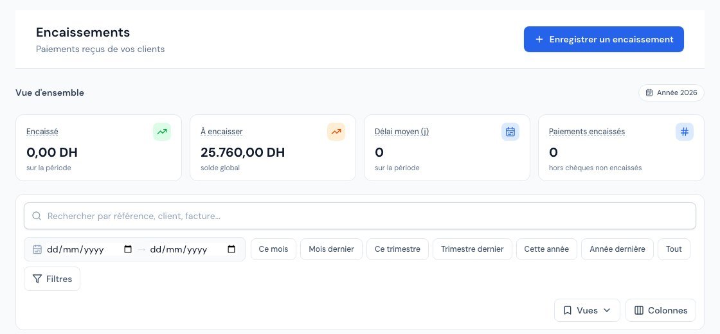Click the À encaisser card label
Viewport: 720px width, 334px height.
pyautogui.click(x=221, y=132)
